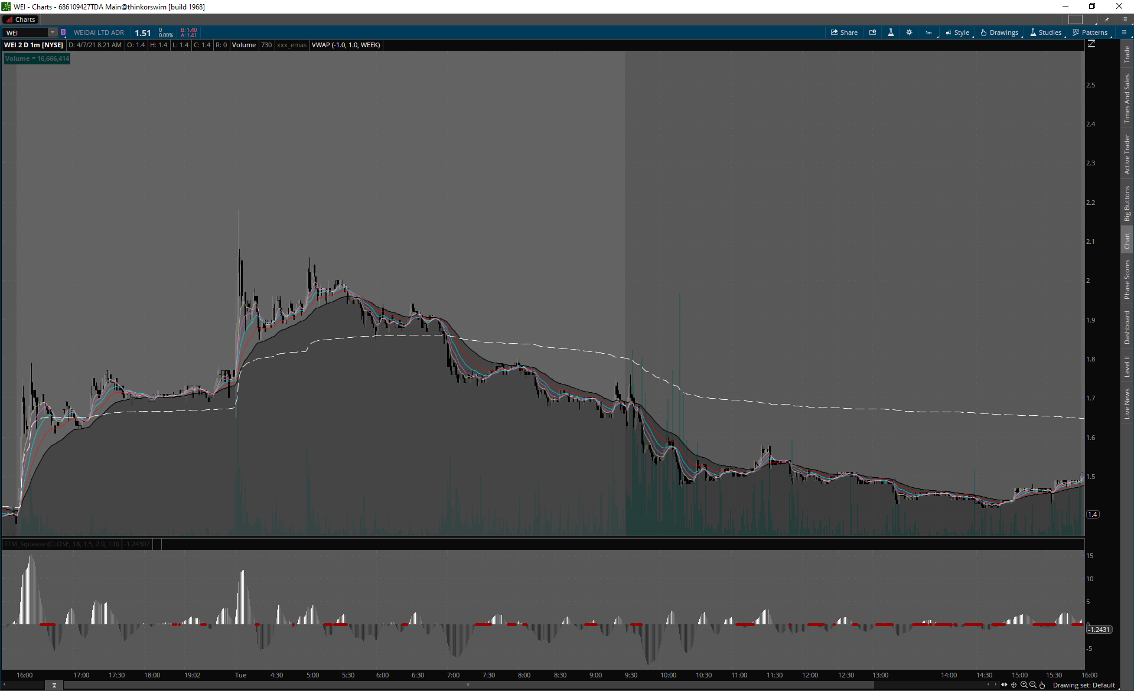Click the alert on chart icon beside Share
This screenshot has height=691, width=1134.
872,32
